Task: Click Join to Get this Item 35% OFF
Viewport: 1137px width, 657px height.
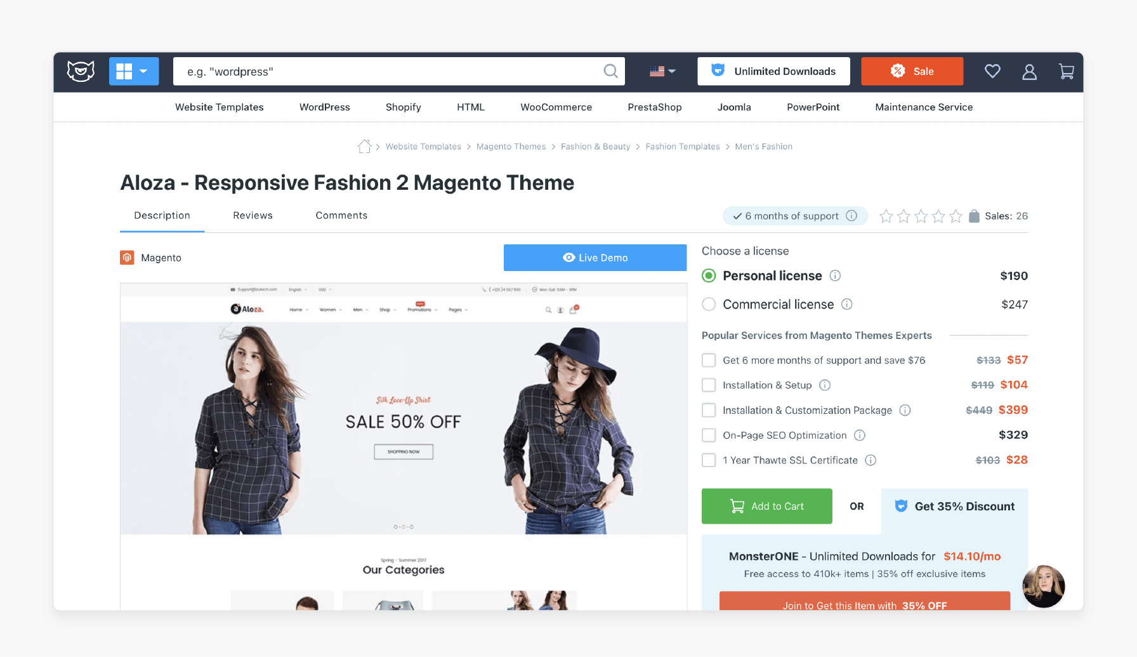Action: (x=865, y=602)
